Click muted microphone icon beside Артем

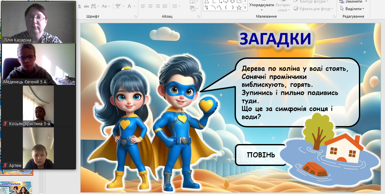click(x=5, y=166)
